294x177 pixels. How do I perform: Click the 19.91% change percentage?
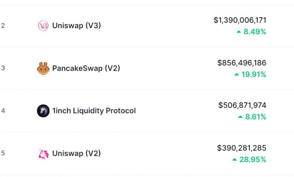pyautogui.click(x=254, y=75)
